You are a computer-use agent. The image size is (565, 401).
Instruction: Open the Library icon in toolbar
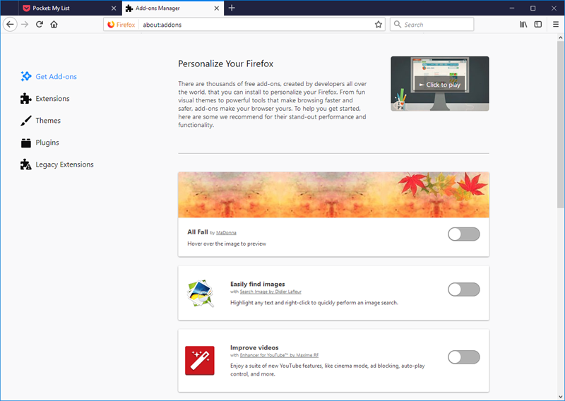click(x=523, y=24)
